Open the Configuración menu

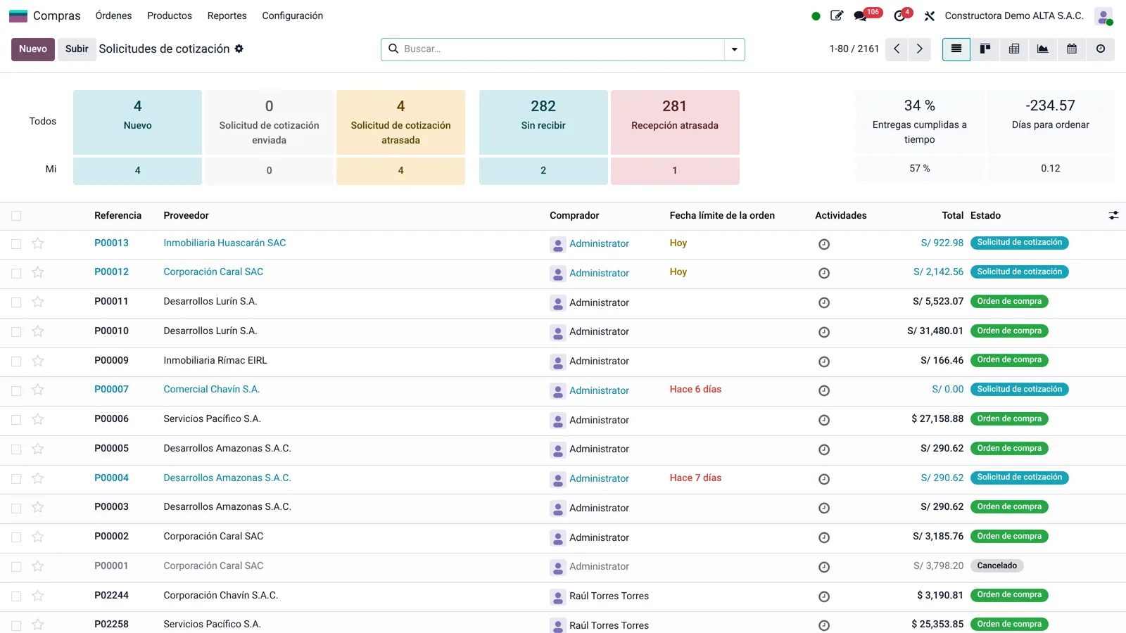(293, 15)
